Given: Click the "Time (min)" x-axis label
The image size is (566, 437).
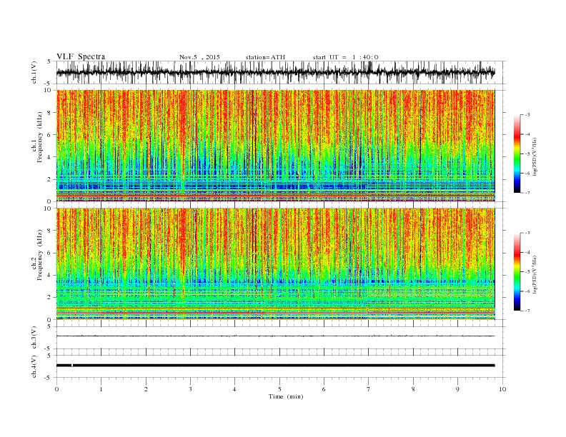Looking at the screenshot, I should click(286, 396).
